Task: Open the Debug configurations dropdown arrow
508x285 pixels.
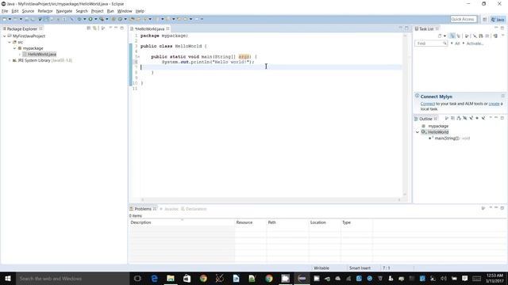Action: (85, 19)
